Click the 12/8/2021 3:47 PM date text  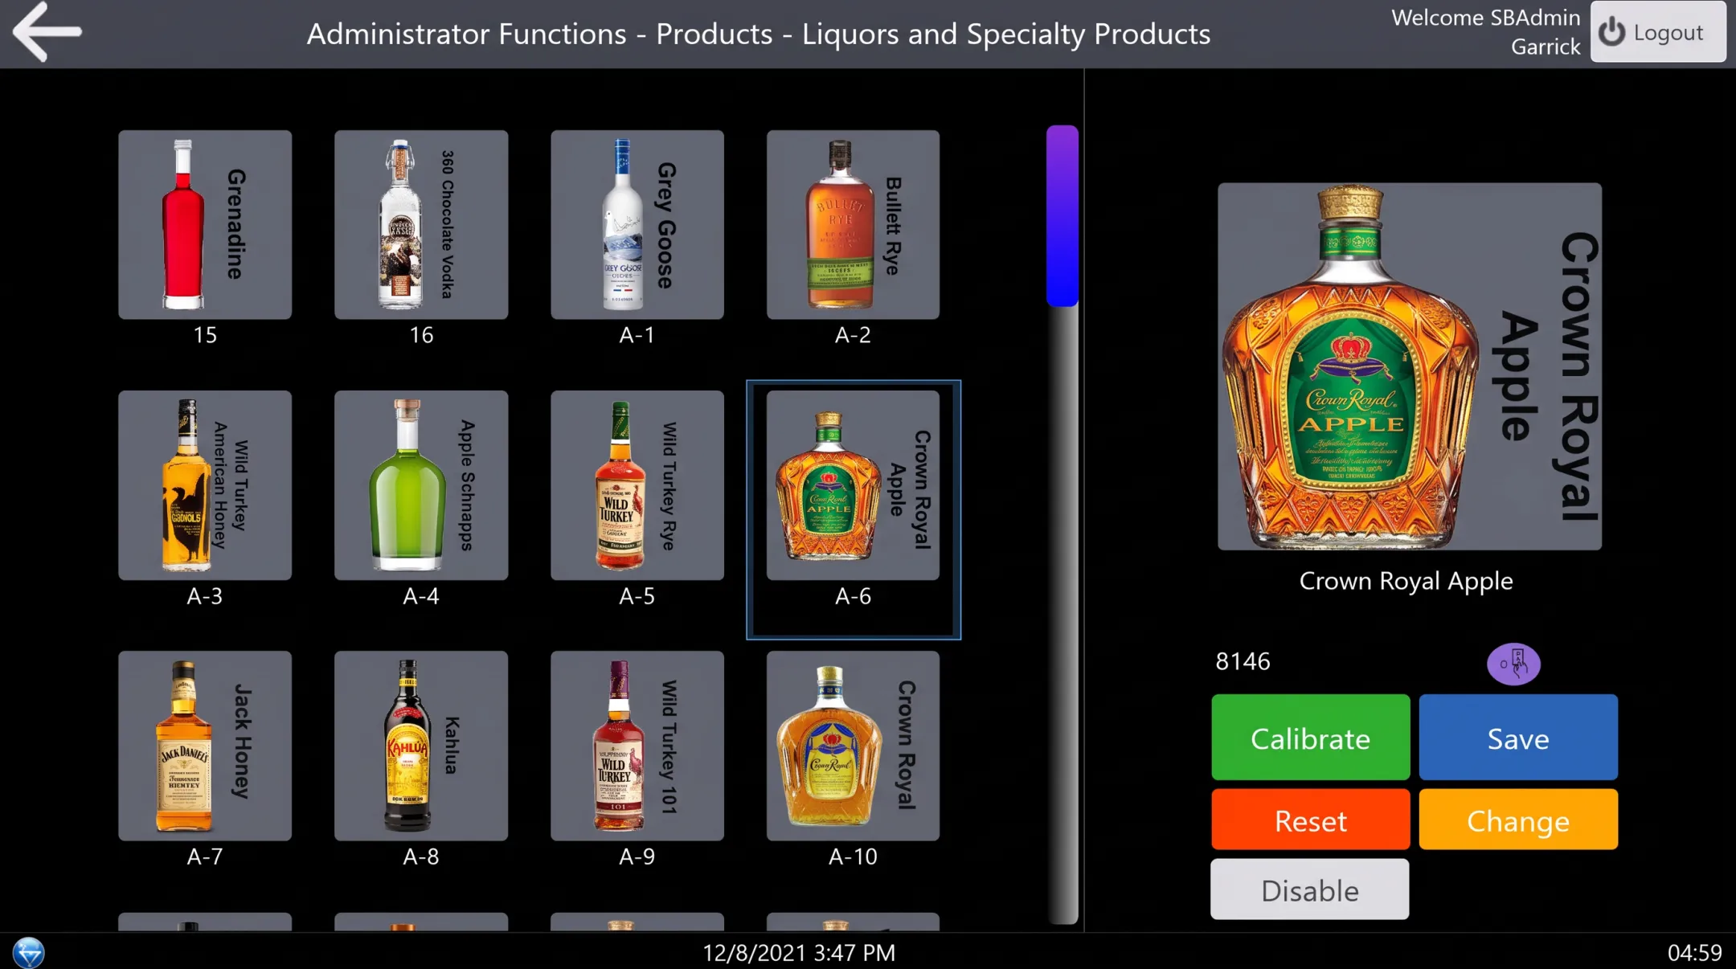(799, 953)
